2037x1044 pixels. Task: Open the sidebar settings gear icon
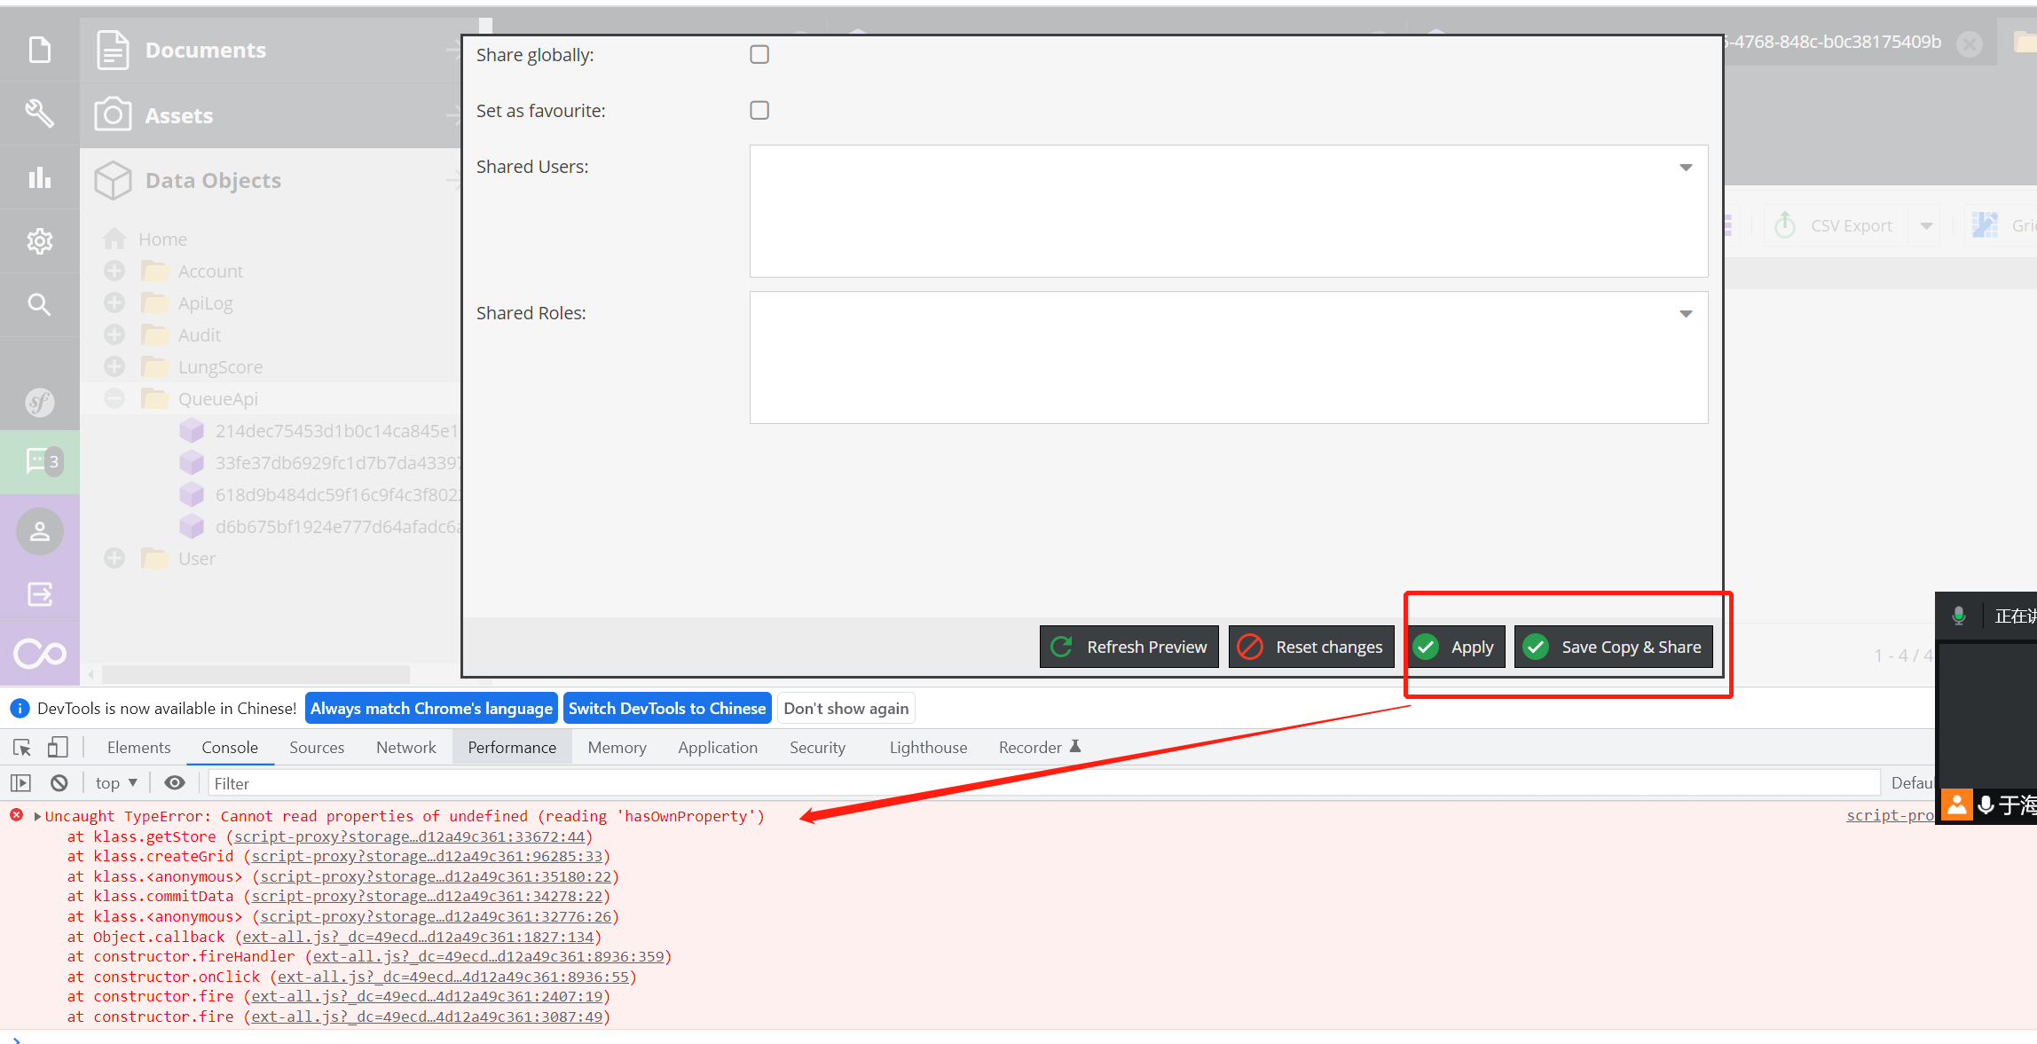click(x=40, y=240)
